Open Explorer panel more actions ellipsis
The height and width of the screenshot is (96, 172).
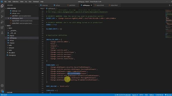(36, 5)
